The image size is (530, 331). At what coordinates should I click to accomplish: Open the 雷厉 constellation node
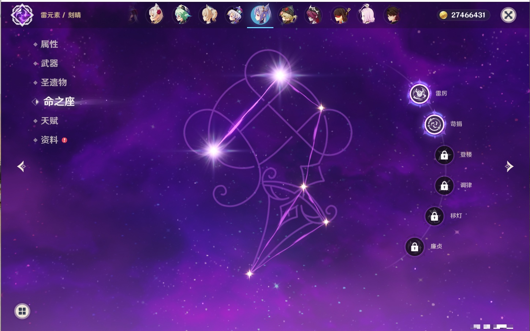click(419, 94)
